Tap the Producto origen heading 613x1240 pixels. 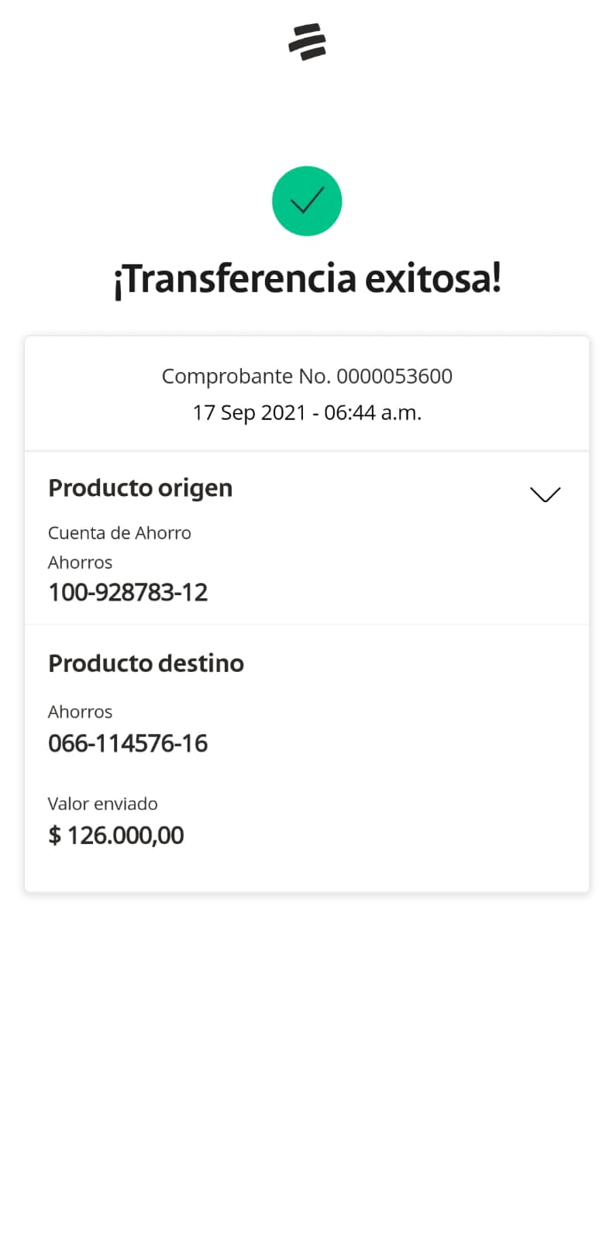pyautogui.click(x=140, y=488)
